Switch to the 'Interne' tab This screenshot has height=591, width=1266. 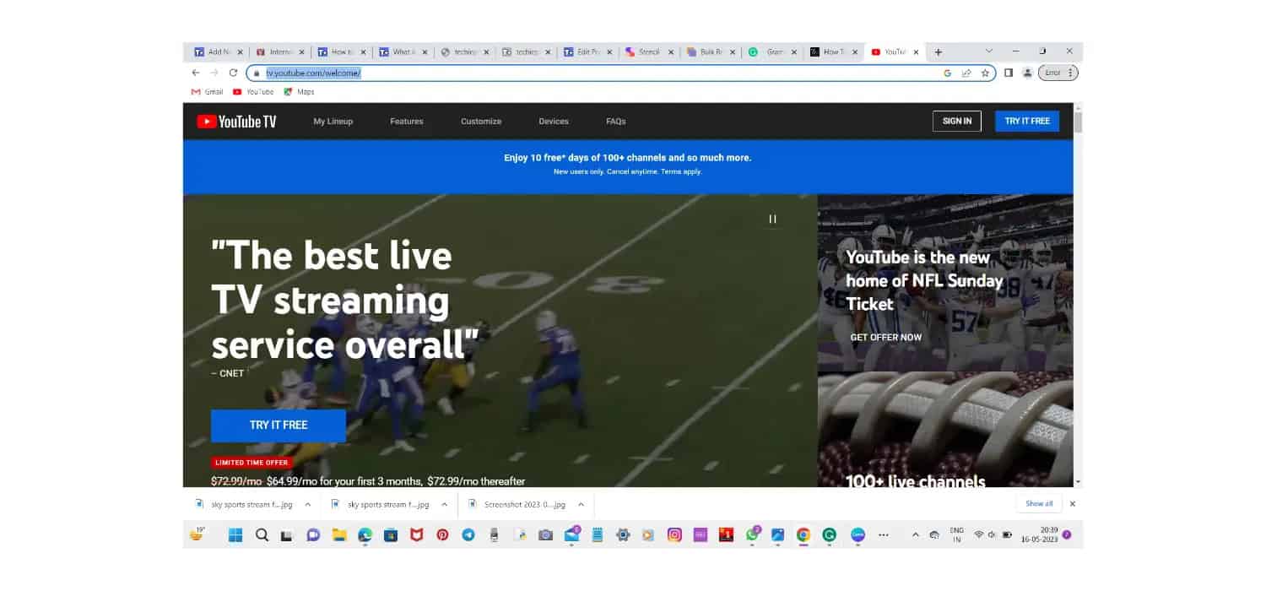click(x=279, y=52)
